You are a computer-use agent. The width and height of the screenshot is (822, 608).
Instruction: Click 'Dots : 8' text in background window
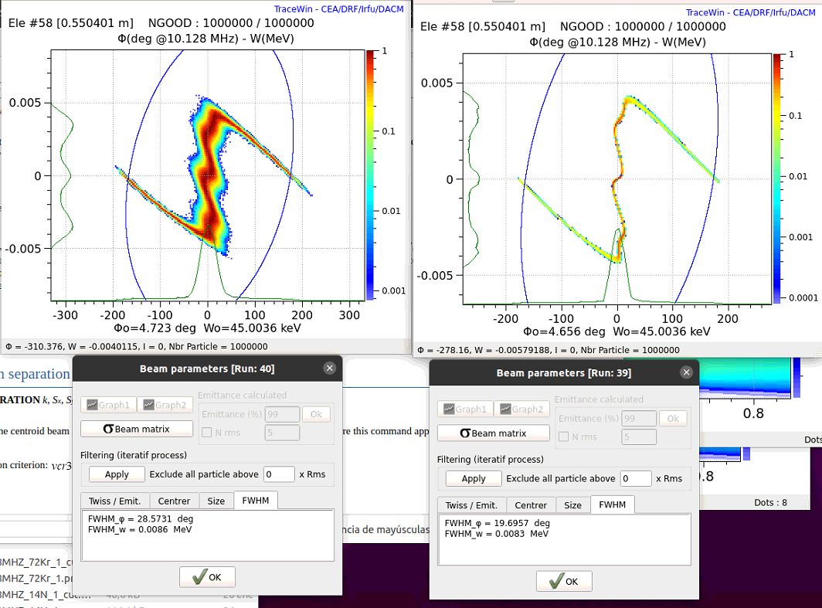[771, 503]
